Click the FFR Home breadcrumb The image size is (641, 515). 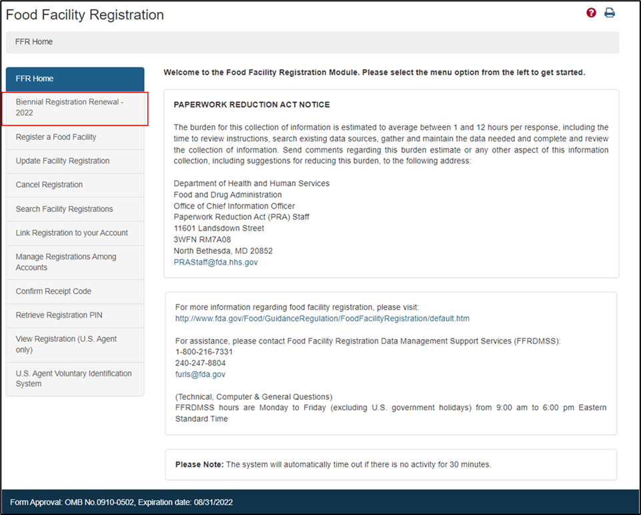point(34,42)
